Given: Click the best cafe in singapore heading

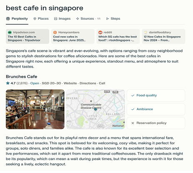Looking at the screenshot, I should pos(45,8).
